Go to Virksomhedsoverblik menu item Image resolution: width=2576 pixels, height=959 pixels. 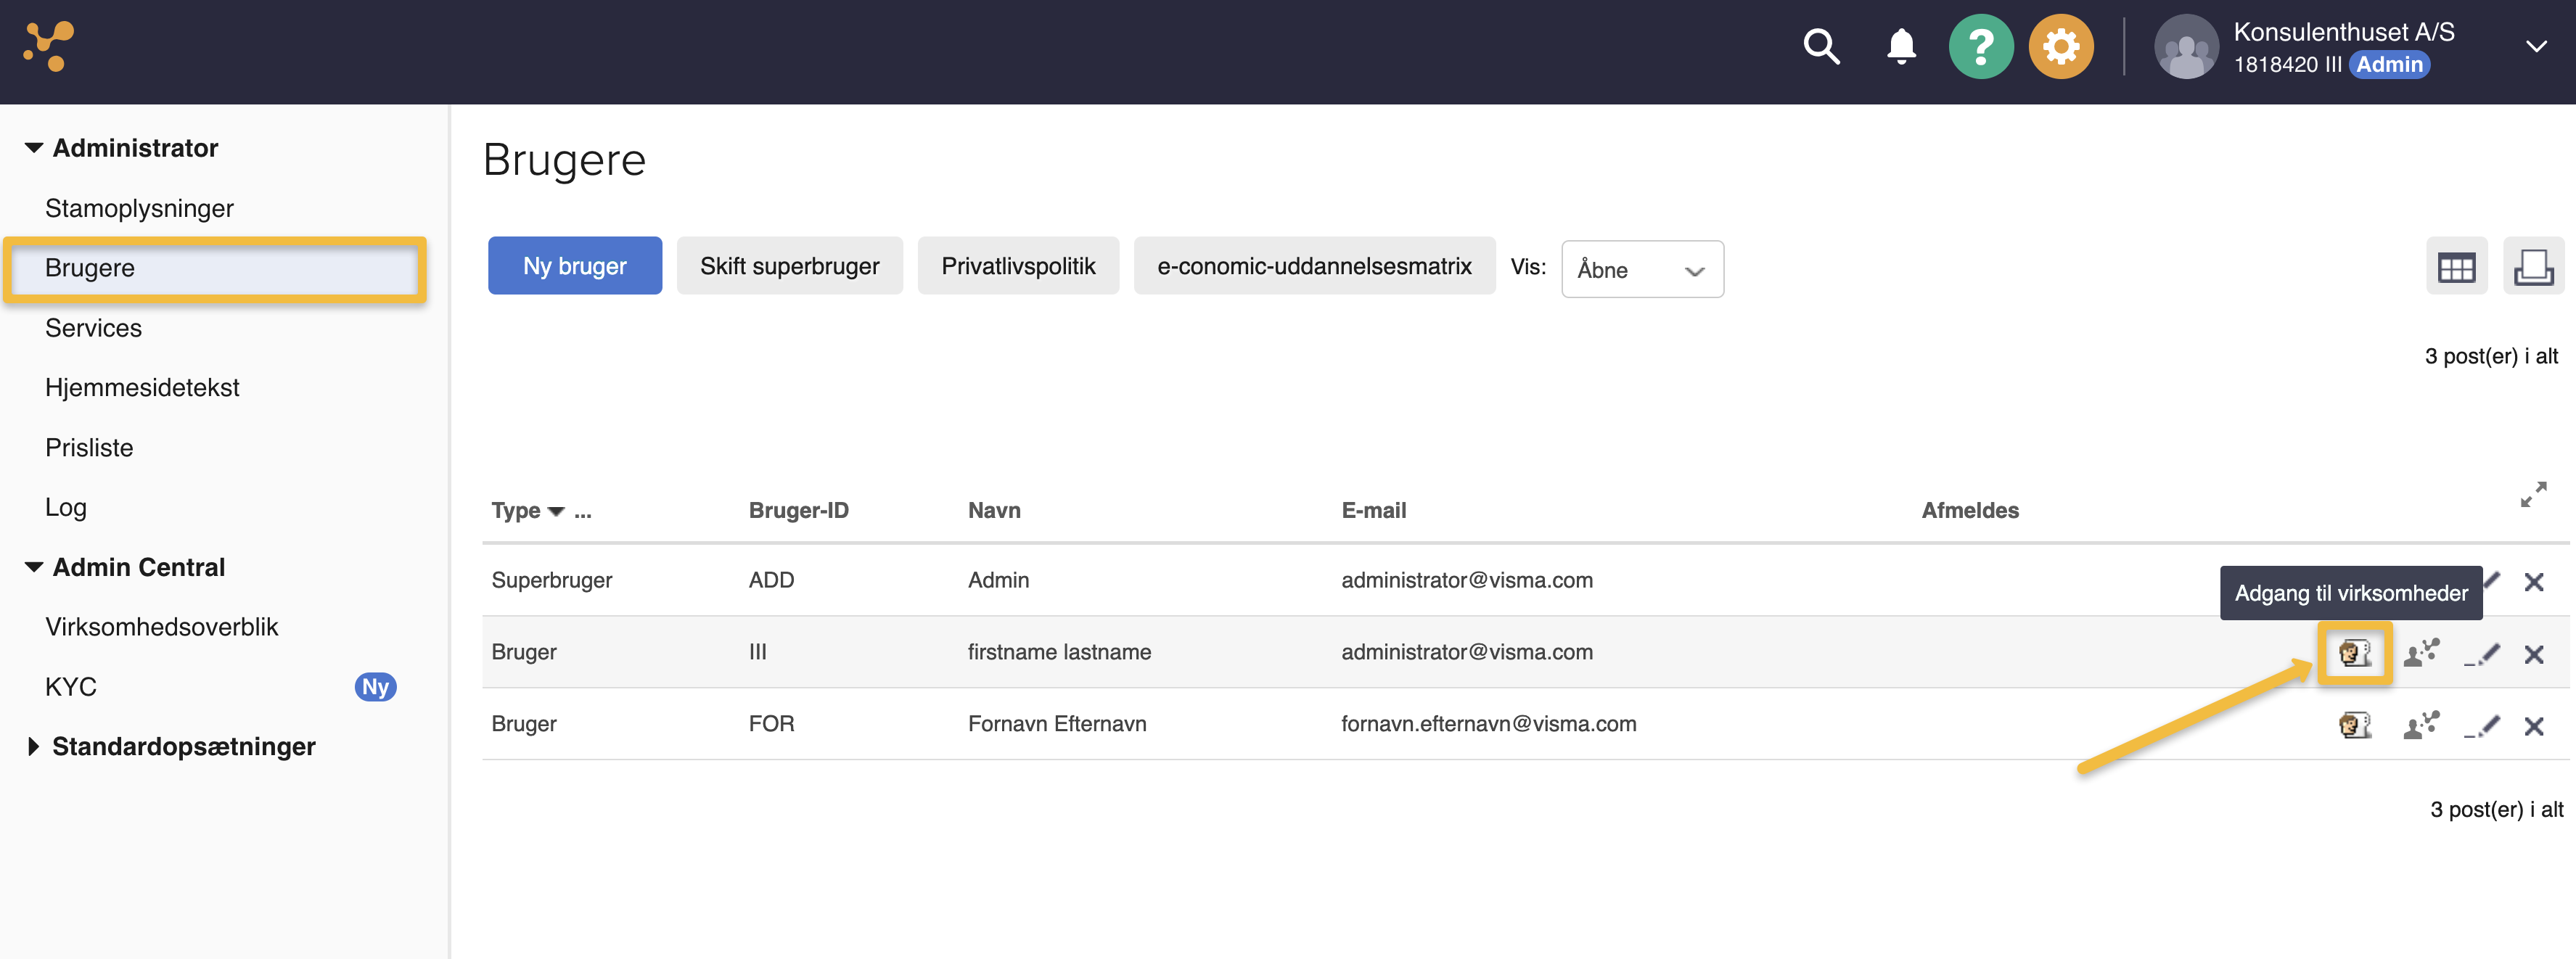coord(161,627)
